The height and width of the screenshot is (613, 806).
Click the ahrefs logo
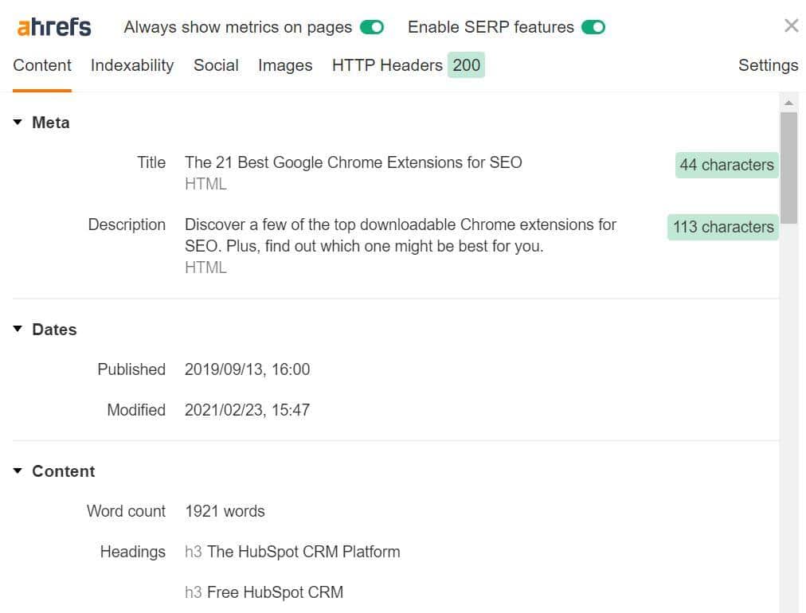tap(54, 27)
